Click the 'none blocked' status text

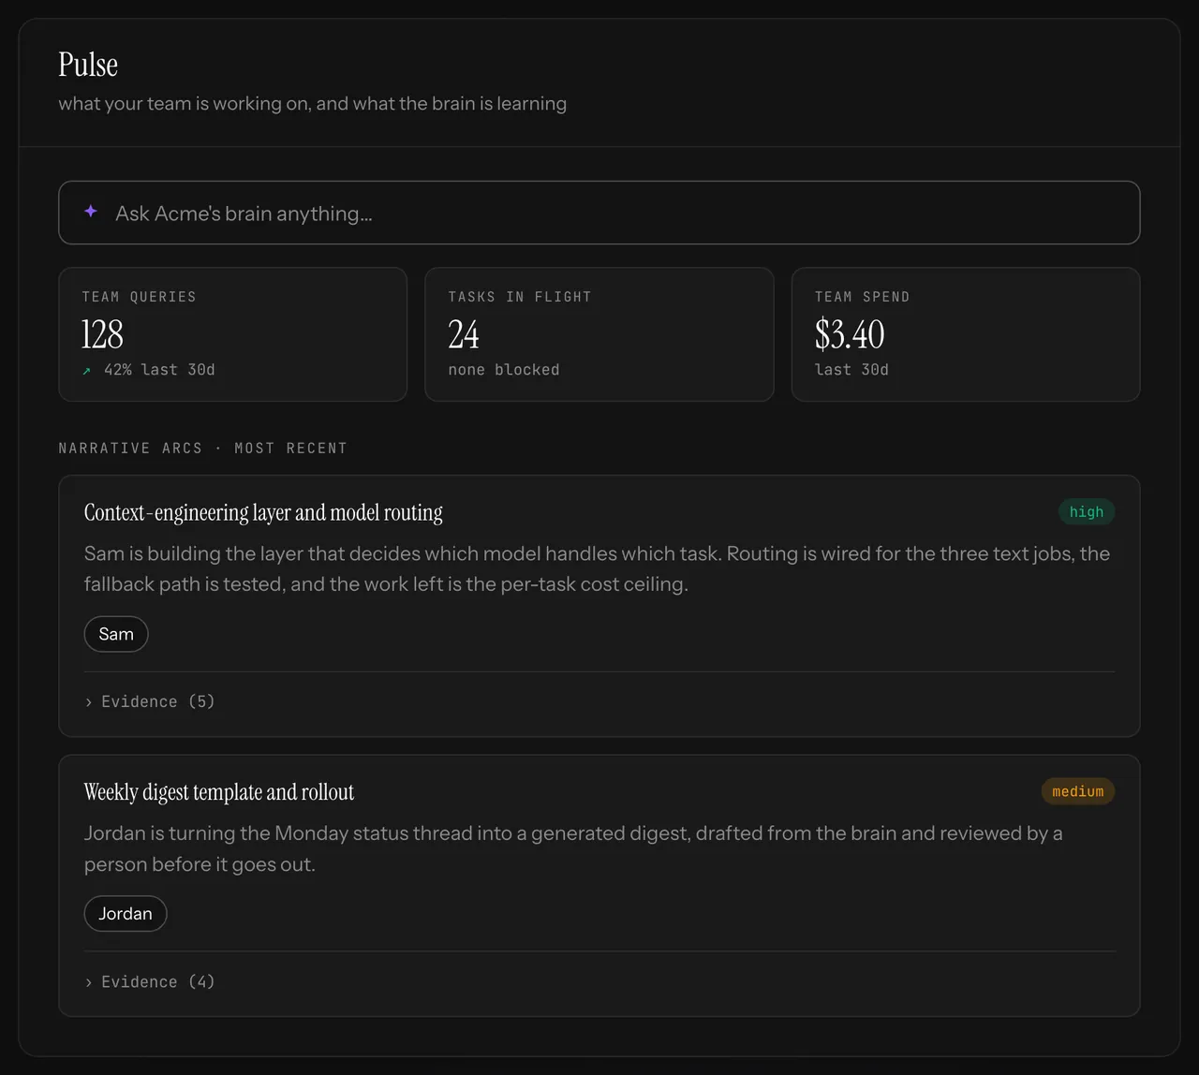pyautogui.click(x=504, y=370)
